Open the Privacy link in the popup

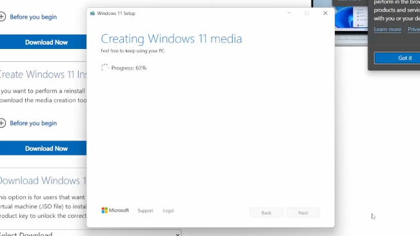[414, 30]
